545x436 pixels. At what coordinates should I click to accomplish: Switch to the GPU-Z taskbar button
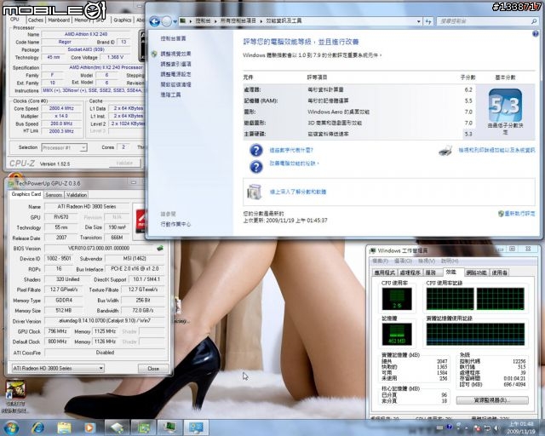[x=144, y=427]
